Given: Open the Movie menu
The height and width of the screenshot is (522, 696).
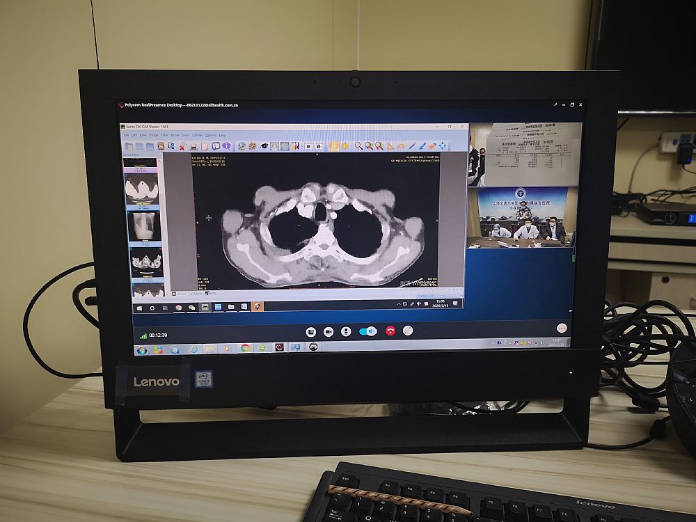Looking at the screenshot, I should pos(175,135).
